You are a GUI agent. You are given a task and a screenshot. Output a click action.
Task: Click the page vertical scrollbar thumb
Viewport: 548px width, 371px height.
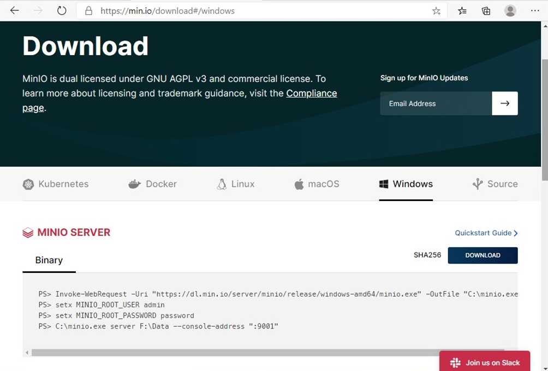[545, 120]
